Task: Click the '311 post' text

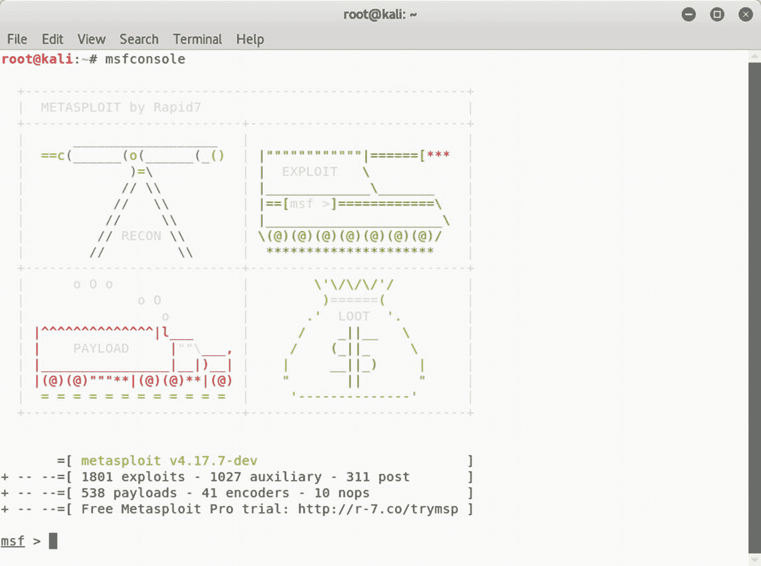Action: [378, 477]
